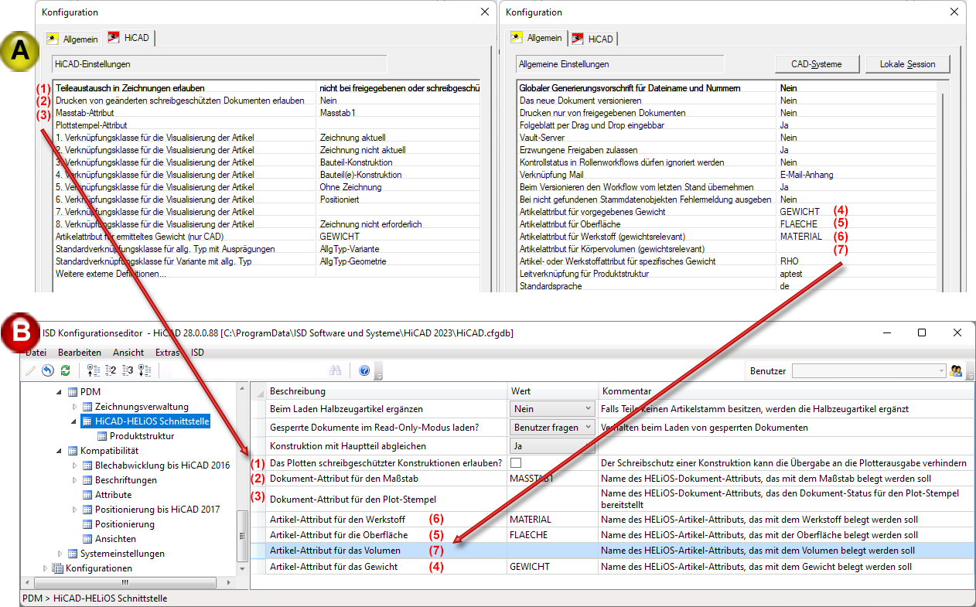Click scrollbar in the right Konfiguration window
976x607 pixels.
coord(943,186)
